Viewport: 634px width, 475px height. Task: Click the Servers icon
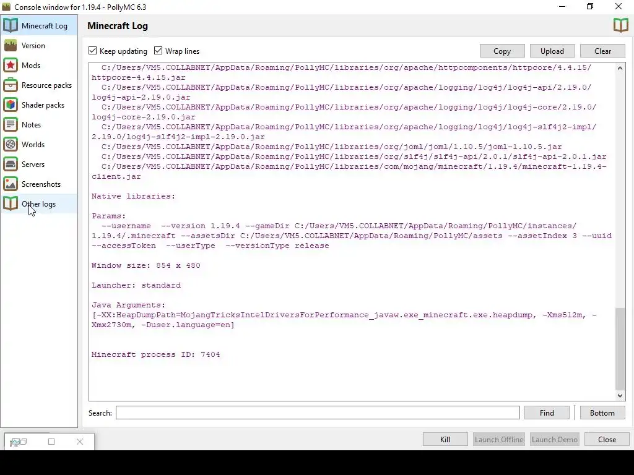[x=11, y=164]
